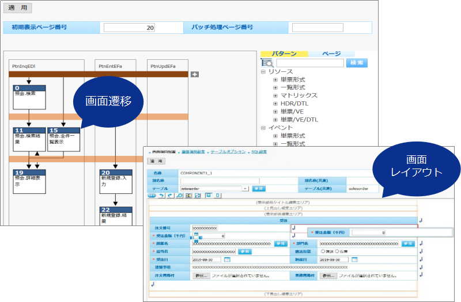The width and height of the screenshot is (461, 302).
Task: Click the 検索 button in pattern panel
Action: (357, 63)
